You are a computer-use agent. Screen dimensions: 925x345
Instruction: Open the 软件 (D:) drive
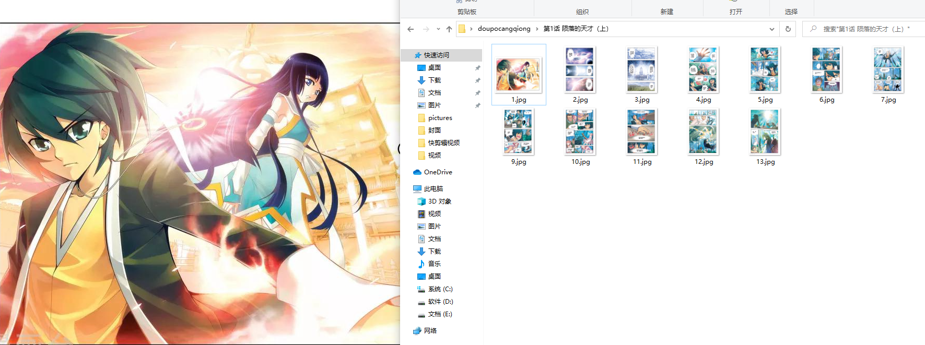440,302
